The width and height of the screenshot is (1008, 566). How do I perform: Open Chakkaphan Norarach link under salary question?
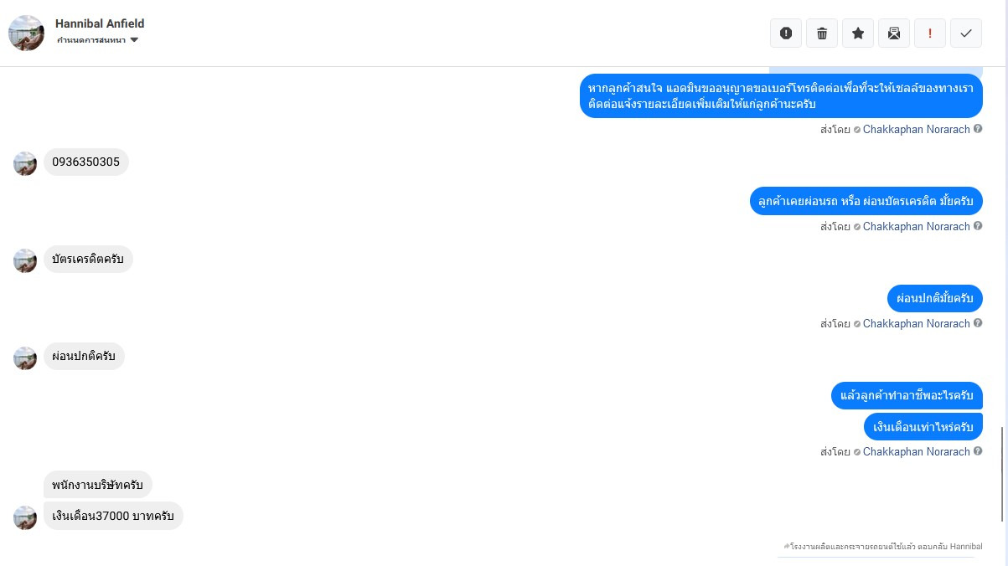(x=916, y=451)
